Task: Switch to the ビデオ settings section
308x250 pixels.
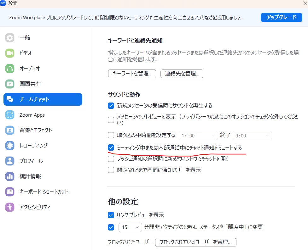Action: 43,53
